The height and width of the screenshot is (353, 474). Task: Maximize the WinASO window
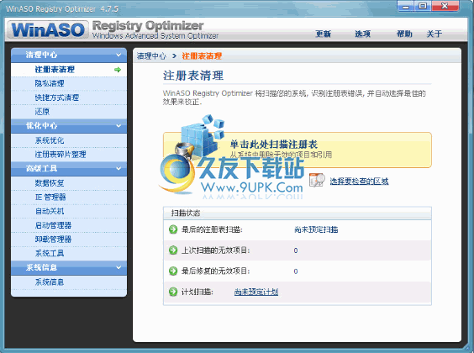pos(423,6)
